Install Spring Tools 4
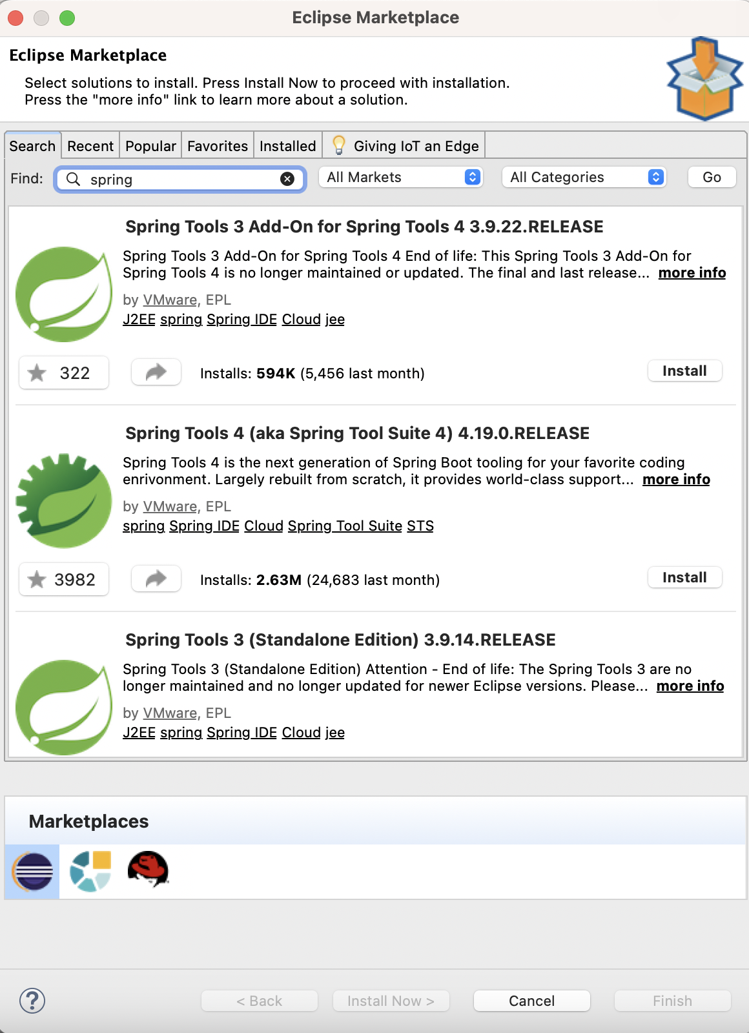749x1033 pixels. click(684, 577)
